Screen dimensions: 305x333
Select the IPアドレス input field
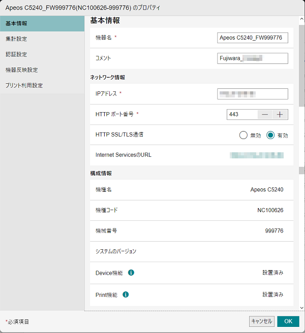coord(253,94)
